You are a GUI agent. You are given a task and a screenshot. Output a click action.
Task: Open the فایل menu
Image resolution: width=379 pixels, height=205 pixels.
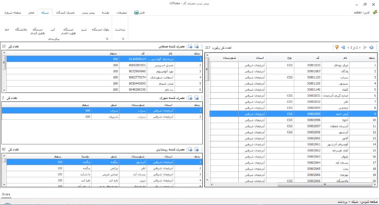pos(139,13)
